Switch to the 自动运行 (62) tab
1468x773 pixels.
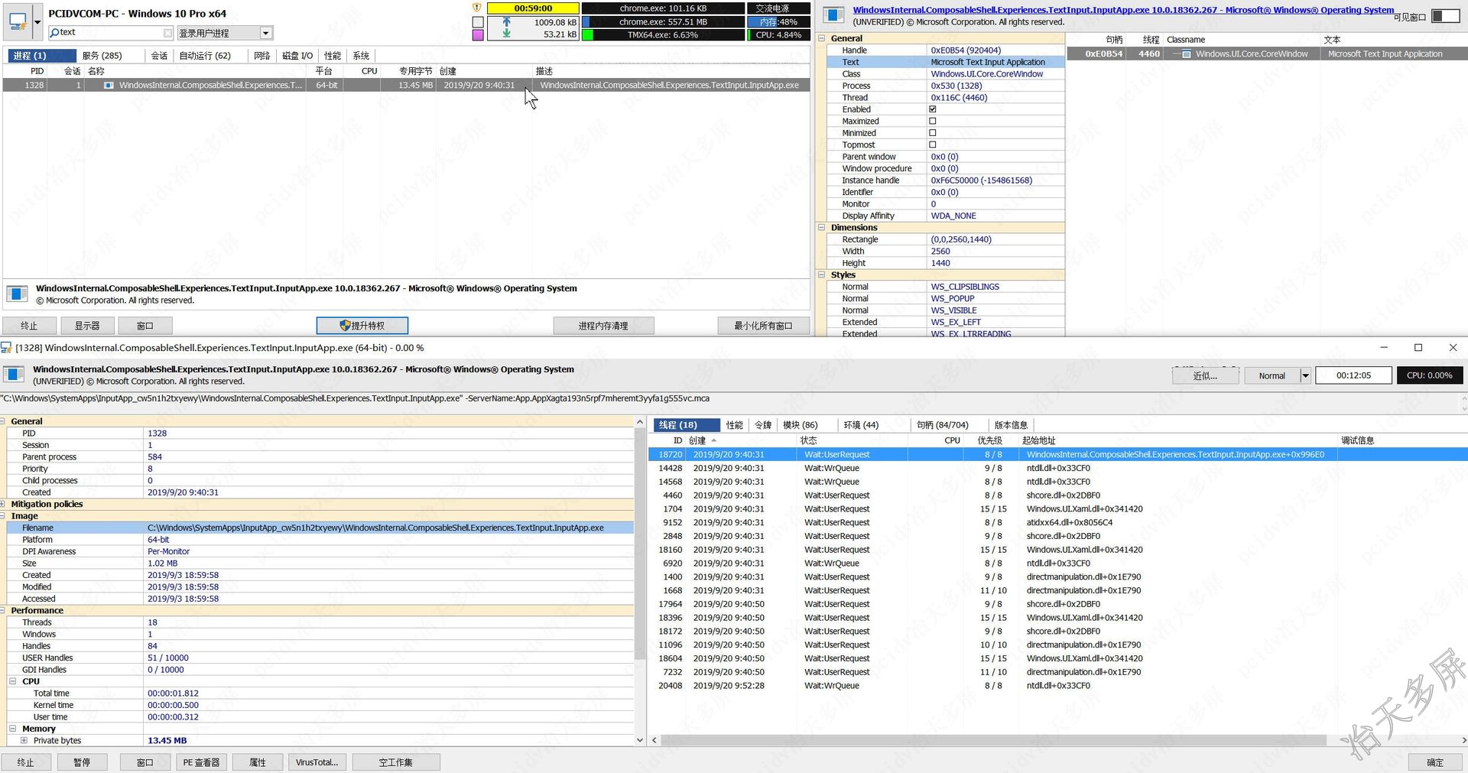coord(205,56)
